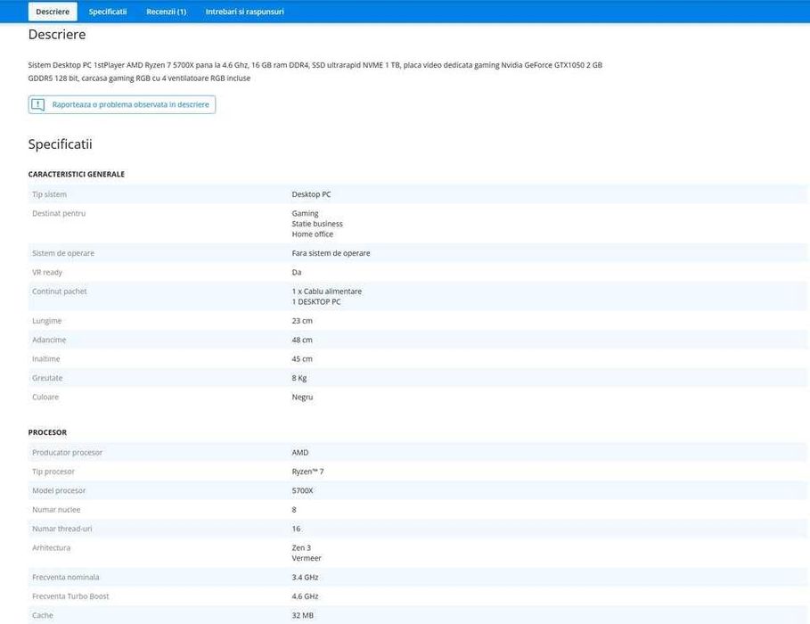
Task: Click the Producator procesor label
Action: click(x=67, y=453)
